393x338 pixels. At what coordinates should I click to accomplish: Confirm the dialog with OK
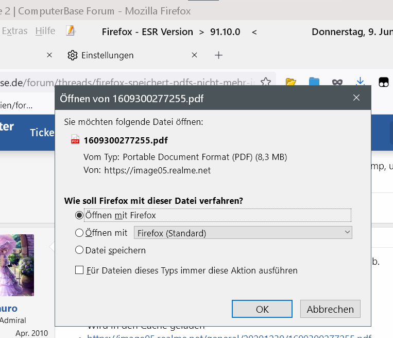pos(262,309)
